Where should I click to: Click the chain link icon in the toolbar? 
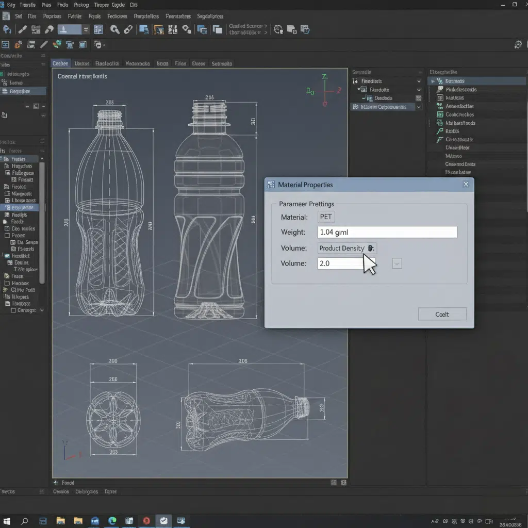[x=128, y=29]
